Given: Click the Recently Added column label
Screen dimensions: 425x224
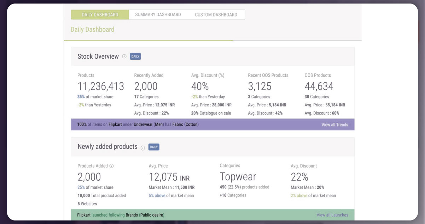Looking at the screenshot, I should pos(149,75).
